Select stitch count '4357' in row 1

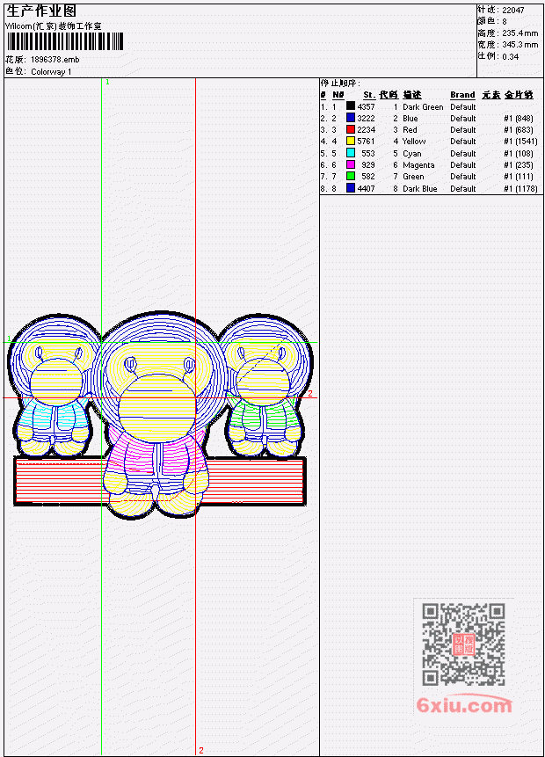point(366,106)
